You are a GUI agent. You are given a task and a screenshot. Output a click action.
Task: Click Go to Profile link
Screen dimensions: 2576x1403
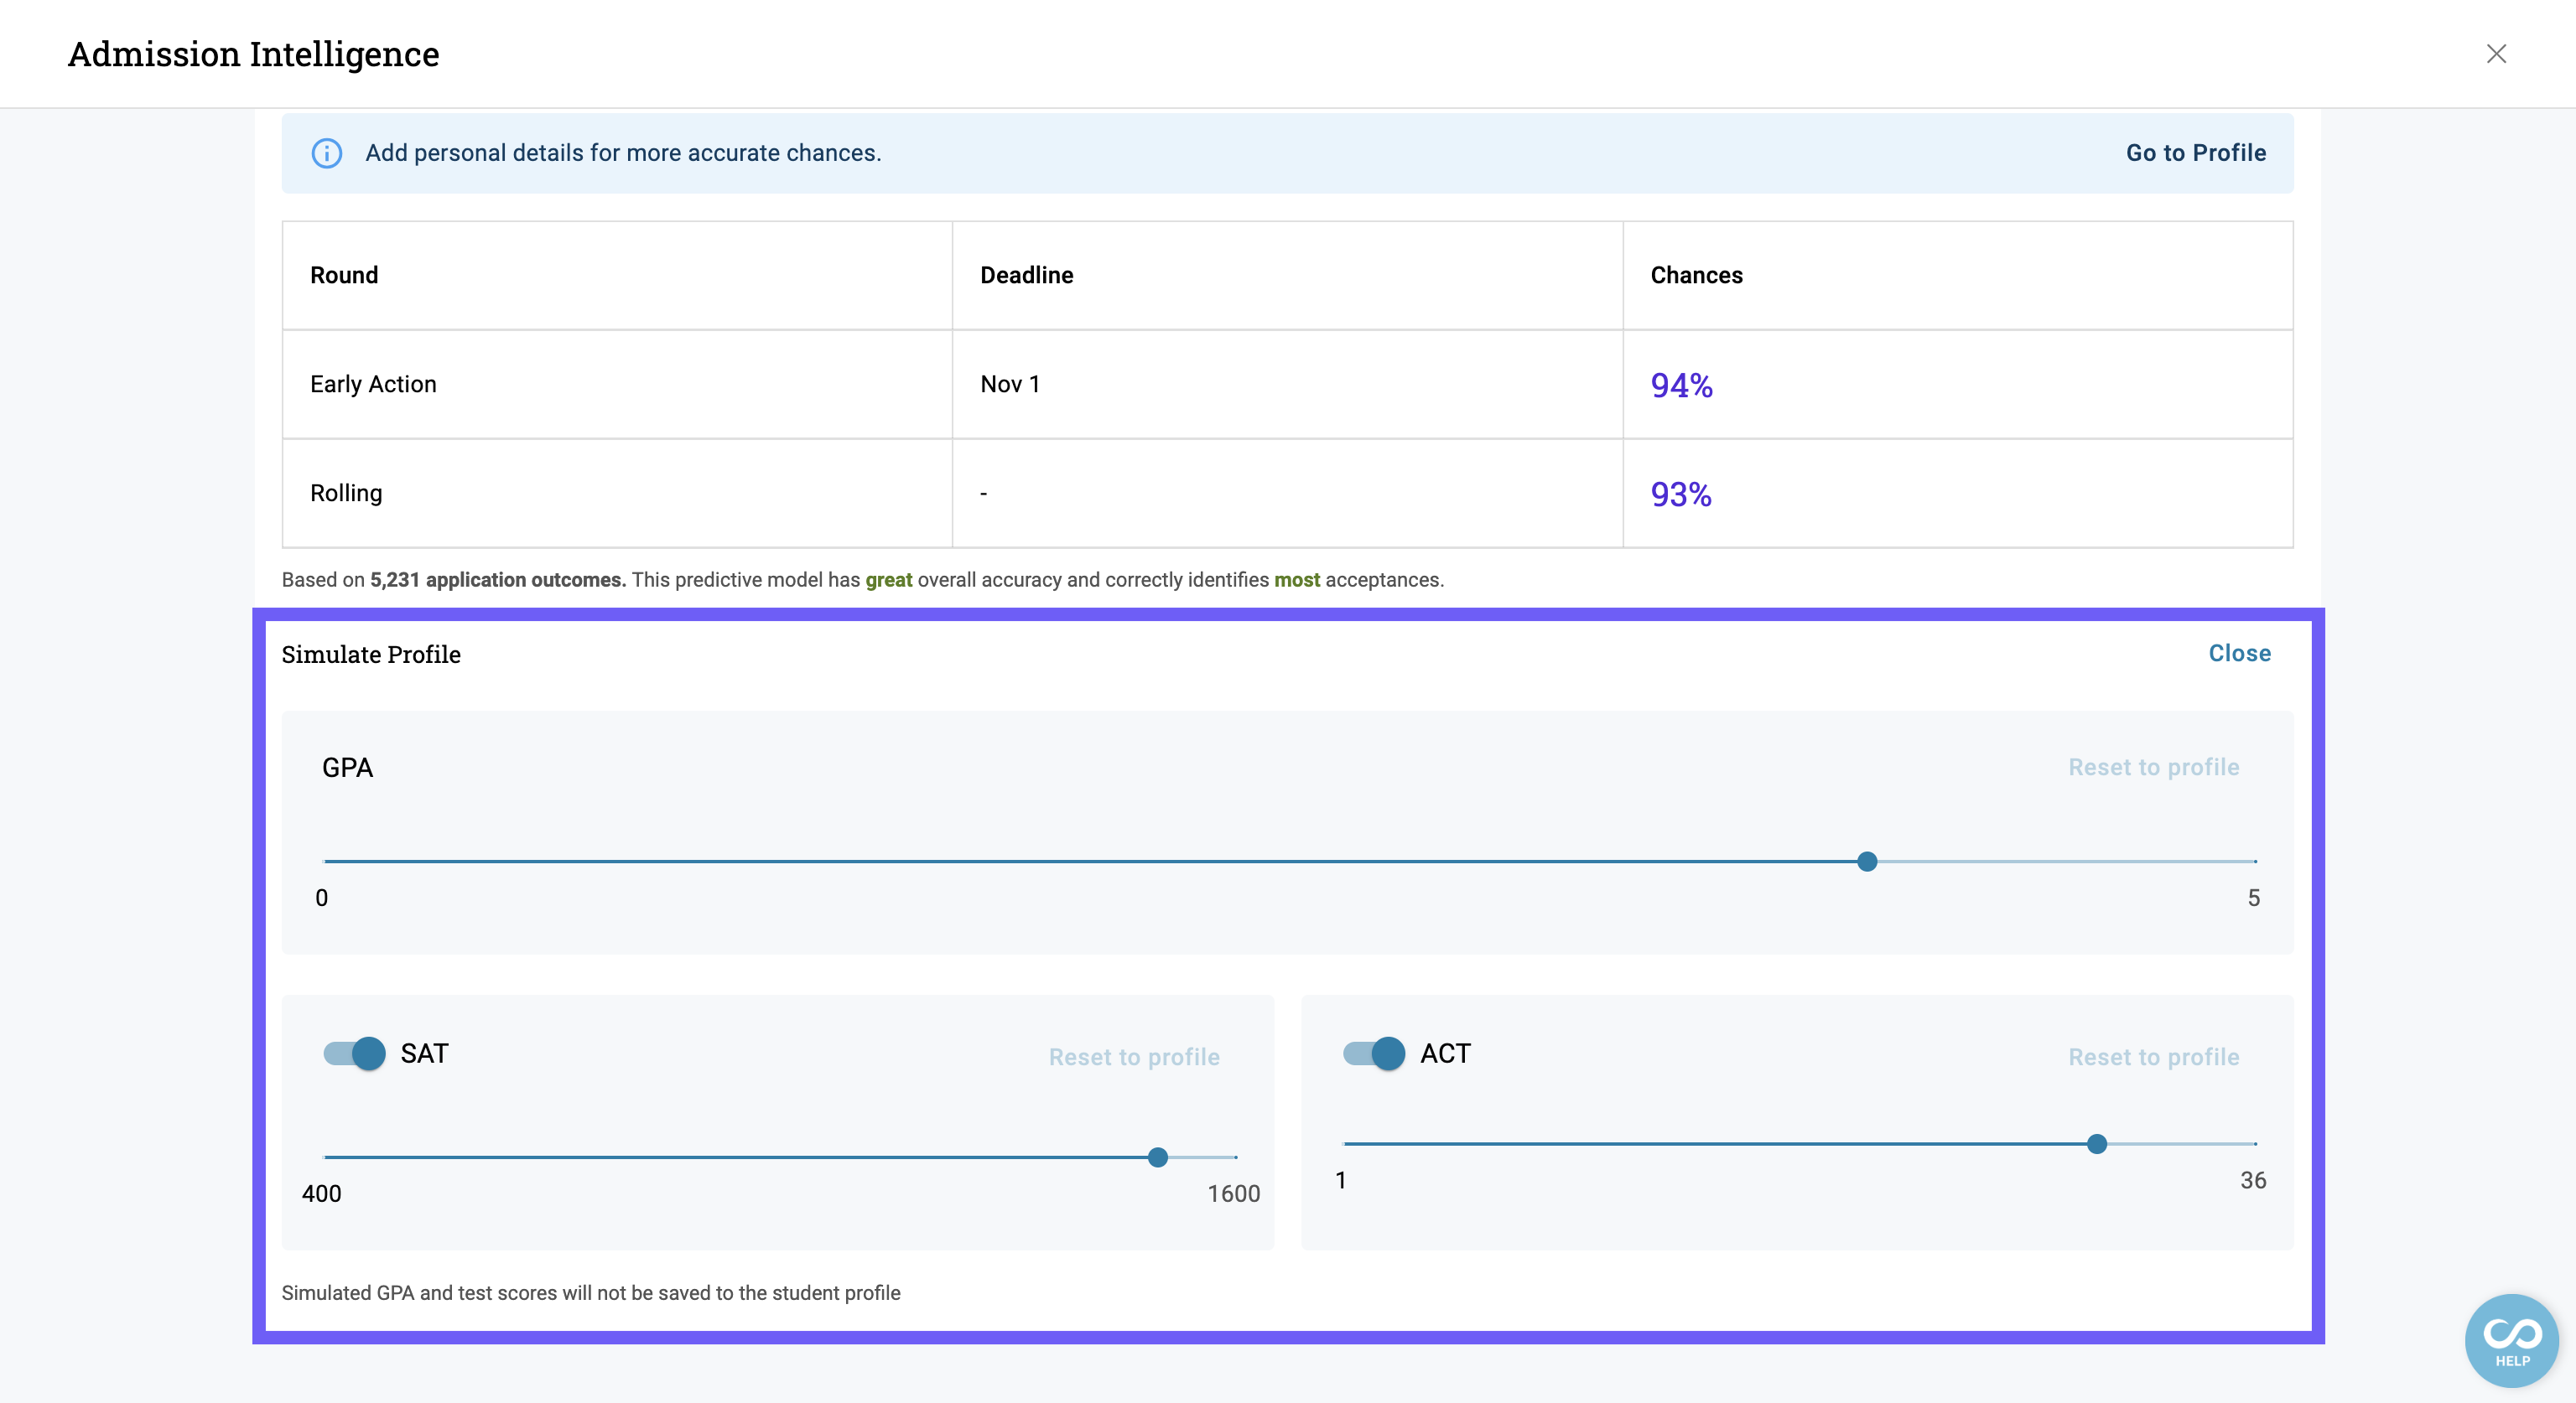coord(2196,153)
